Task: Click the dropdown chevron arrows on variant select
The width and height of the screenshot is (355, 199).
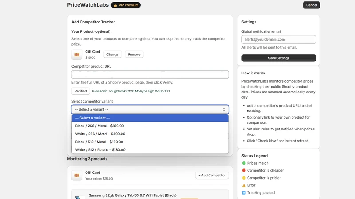Action: [x=224, y=109]
